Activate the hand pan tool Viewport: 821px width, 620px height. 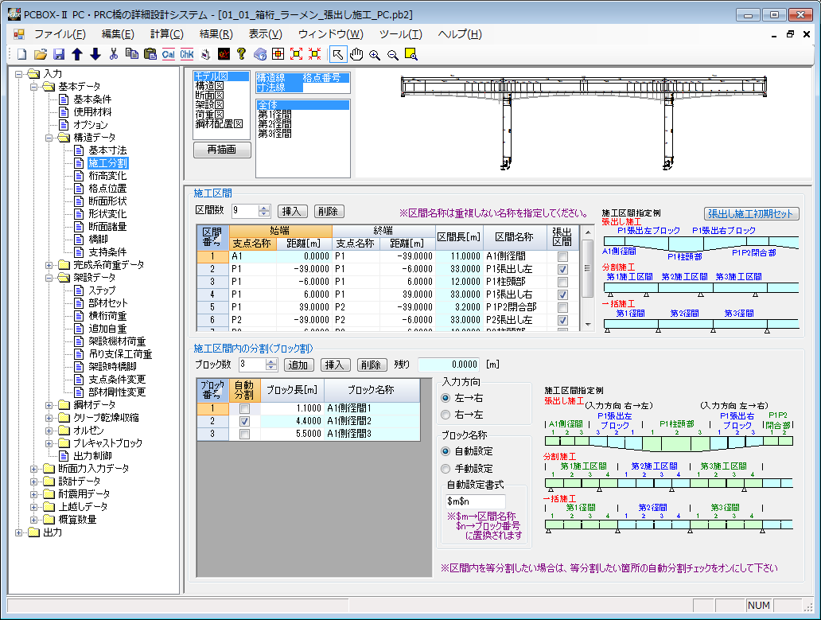[356, 53]
